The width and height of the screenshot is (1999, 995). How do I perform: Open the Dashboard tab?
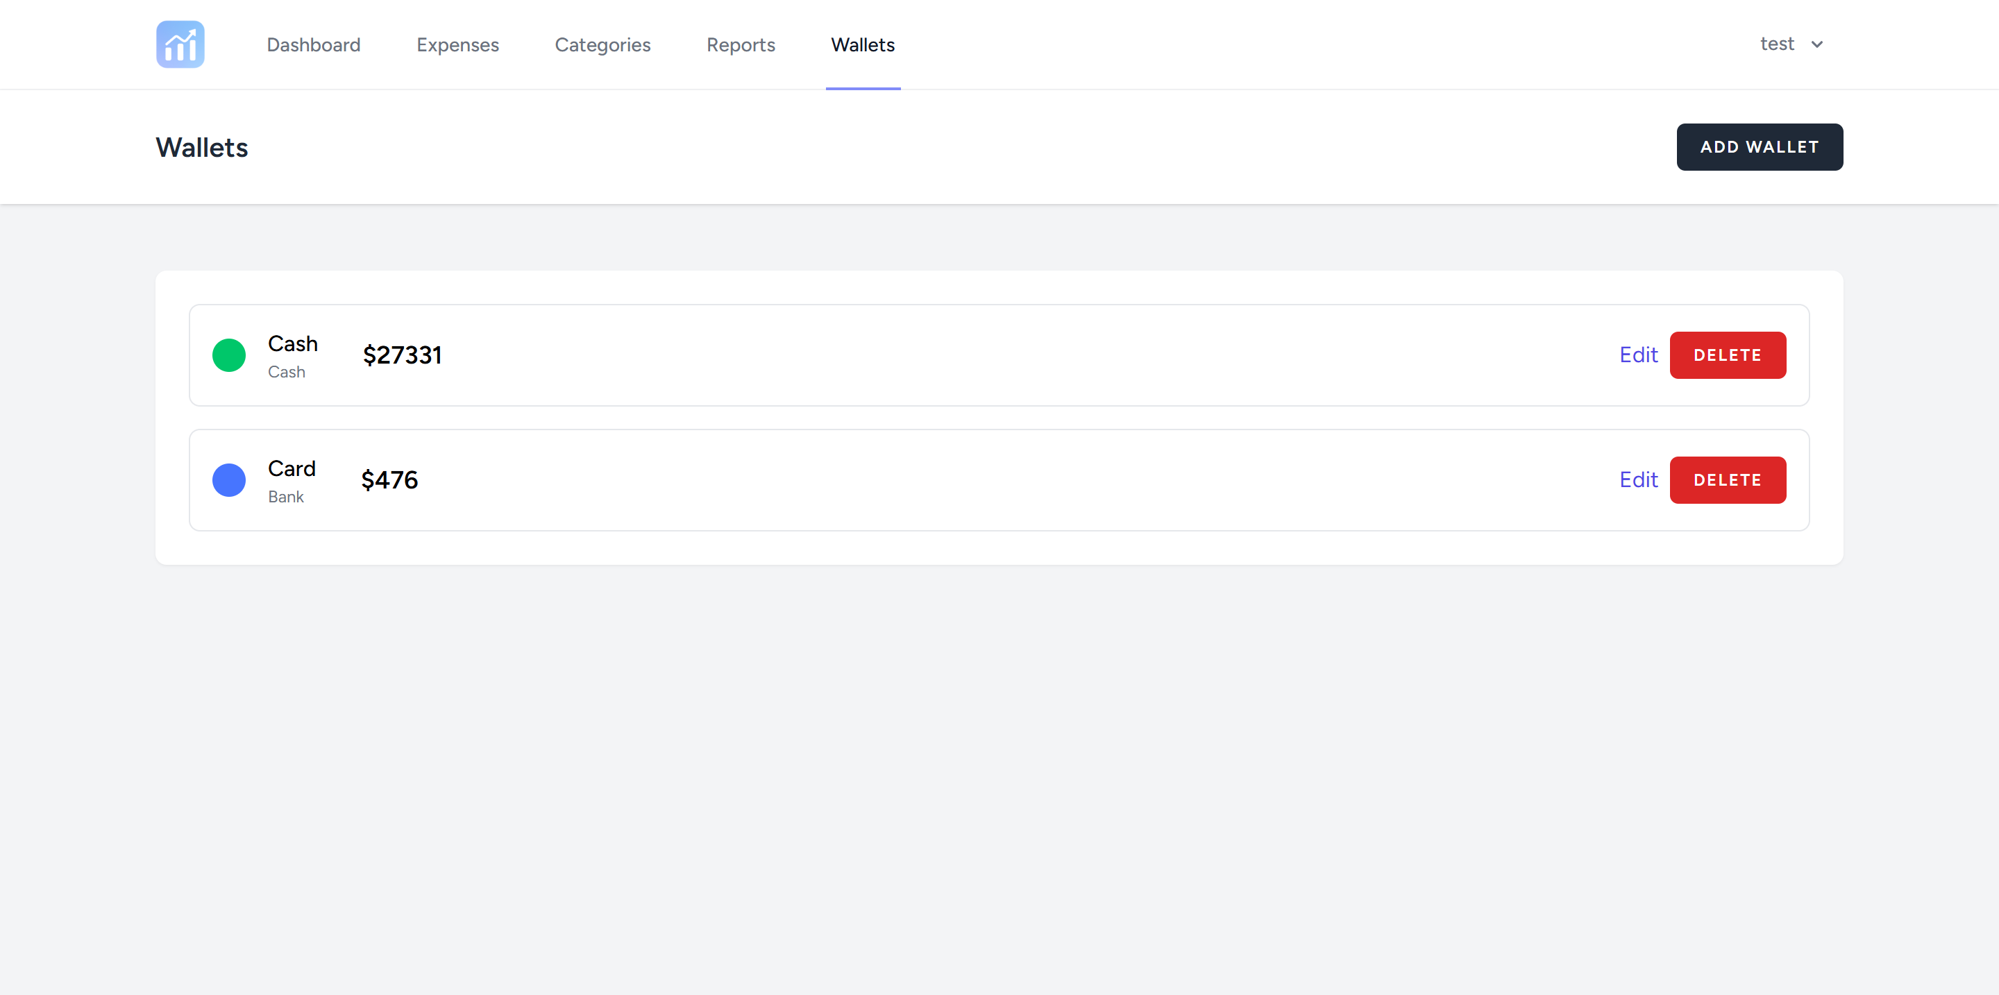pyautogui.click(x=314, y=45)
